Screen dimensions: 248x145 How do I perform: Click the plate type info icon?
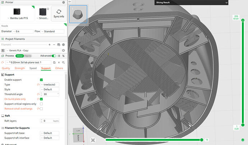[48, 9]
